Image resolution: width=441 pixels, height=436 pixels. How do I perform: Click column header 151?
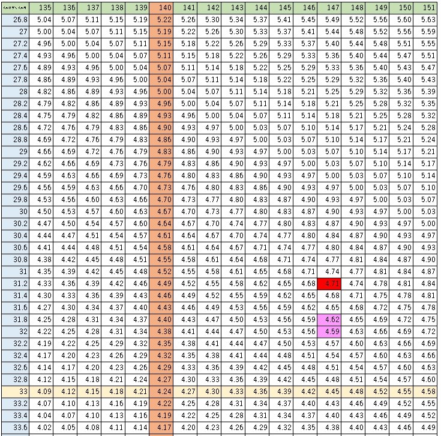pyautogui.click(x=425, y=8)
